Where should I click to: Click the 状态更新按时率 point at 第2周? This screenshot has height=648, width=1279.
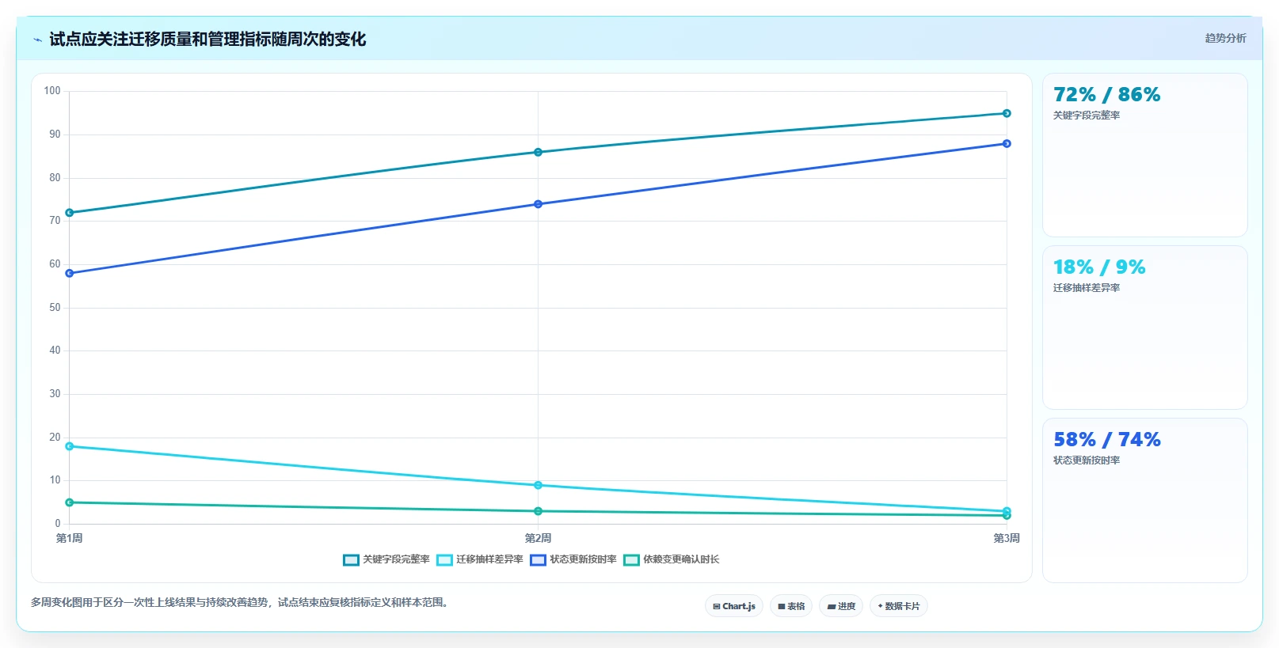pos(539,204)
